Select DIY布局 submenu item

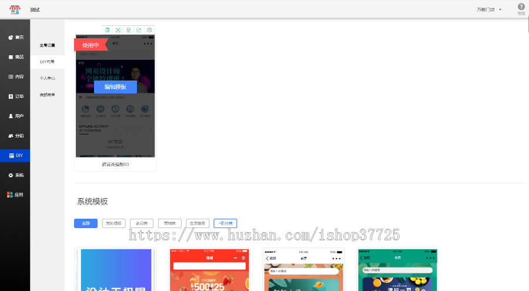click(47, 62)
